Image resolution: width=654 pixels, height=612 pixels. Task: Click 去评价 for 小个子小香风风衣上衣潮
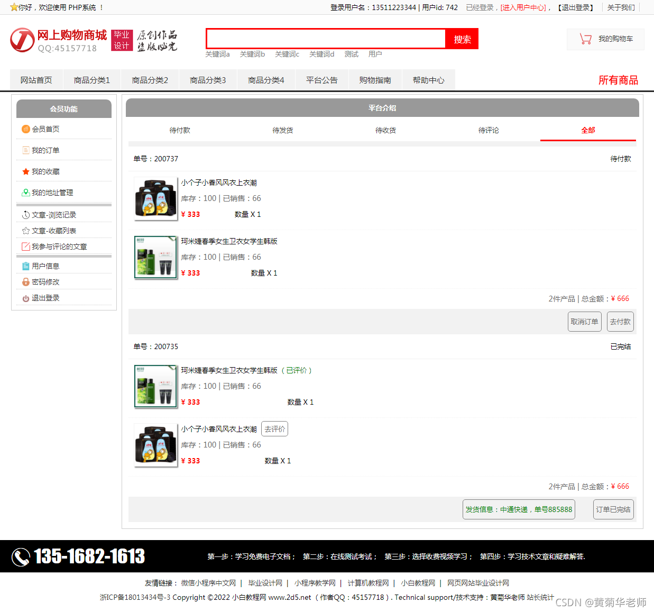[274, 428]
